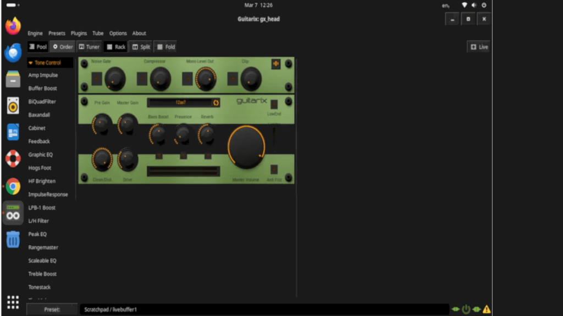
Task: Click the Live button
Action: point(478,47)
